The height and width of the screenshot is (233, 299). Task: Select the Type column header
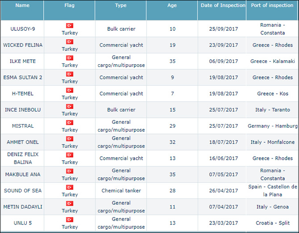(x=120, y=6)
